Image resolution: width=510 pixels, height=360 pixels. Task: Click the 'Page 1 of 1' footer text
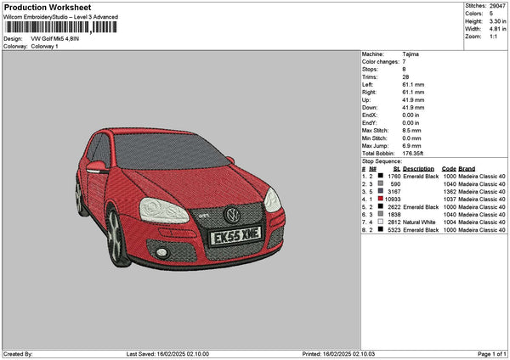pos(492,354)
